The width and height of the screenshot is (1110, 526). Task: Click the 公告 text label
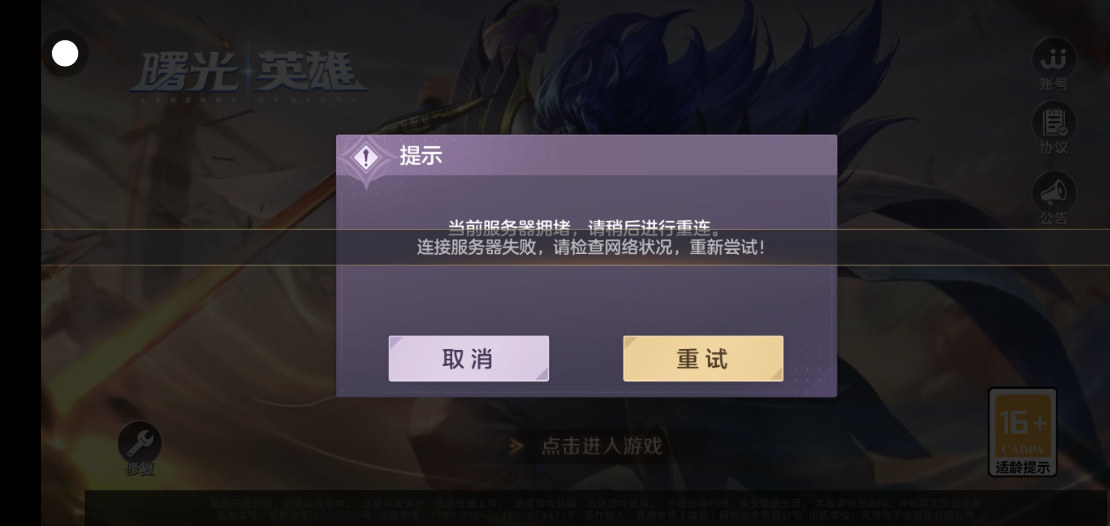1054,218
